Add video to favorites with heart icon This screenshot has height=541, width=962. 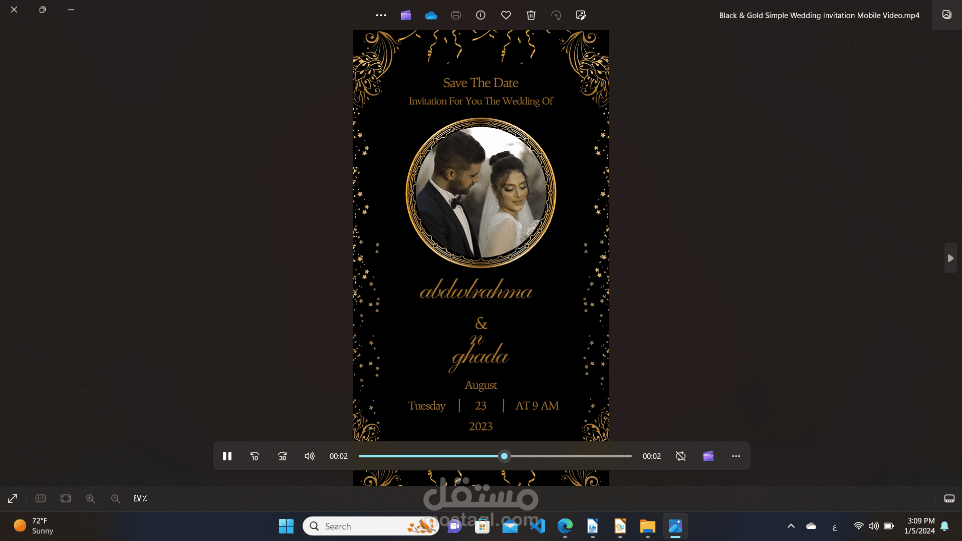[506, 16]
